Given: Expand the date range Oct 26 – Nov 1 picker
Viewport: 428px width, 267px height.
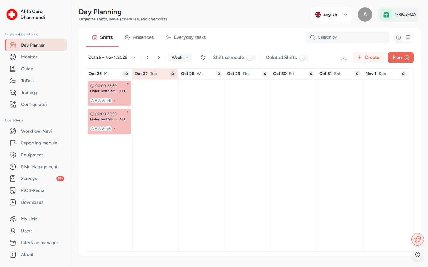Looking at the screenshot, I should (x=112, y=58).
